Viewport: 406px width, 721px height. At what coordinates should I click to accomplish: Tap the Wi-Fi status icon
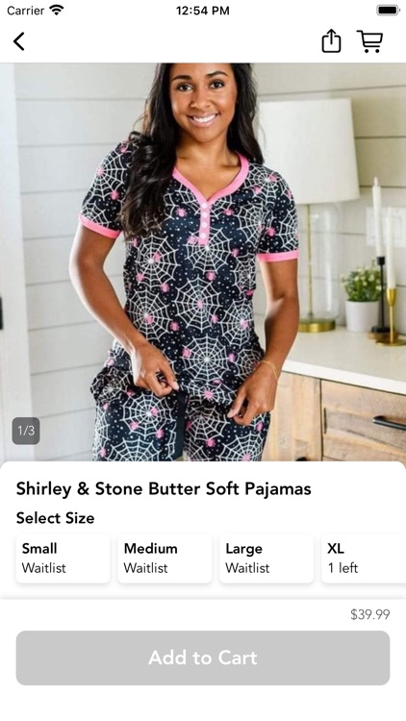57,11
